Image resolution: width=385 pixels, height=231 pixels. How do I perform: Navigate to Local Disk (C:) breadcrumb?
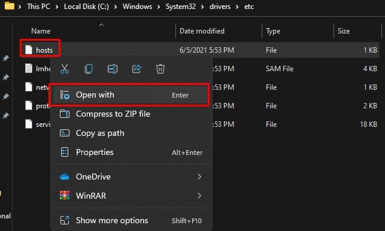tap(86, 7)
